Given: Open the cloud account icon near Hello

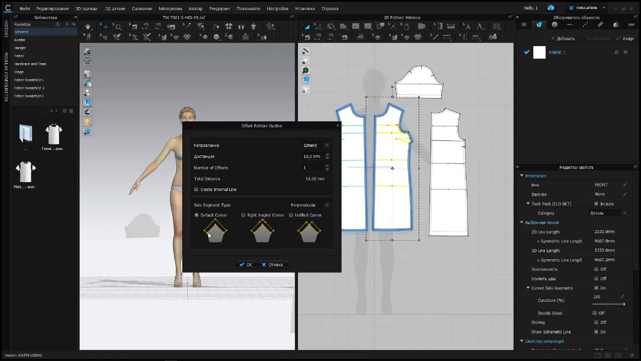Looking at the screenshot, I should click(x=551, y=8).
